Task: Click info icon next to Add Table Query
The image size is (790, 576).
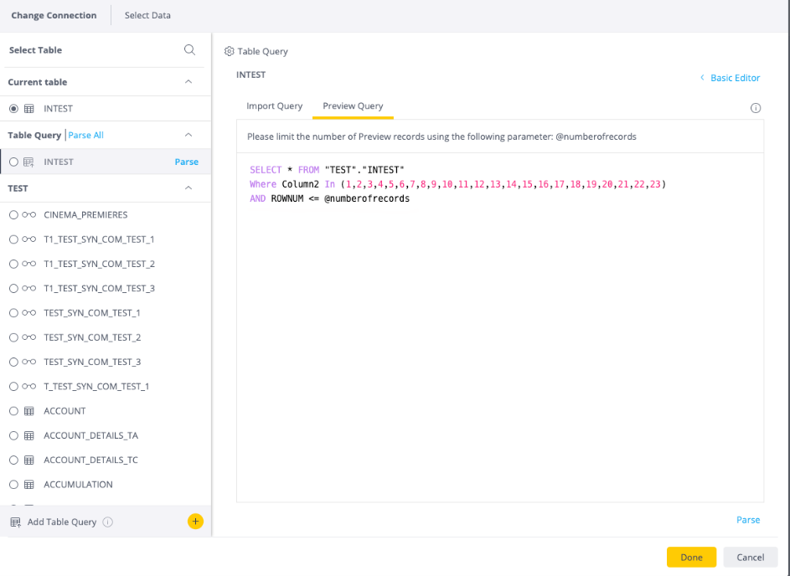Action: point(108,522)
